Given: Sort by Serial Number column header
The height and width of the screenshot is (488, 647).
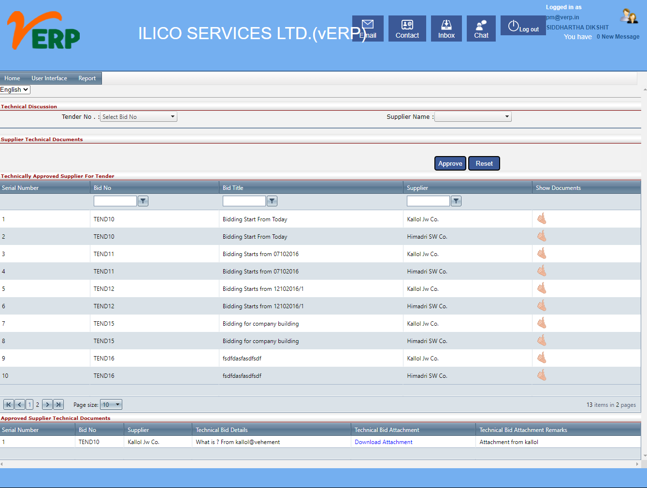Looking at the screenshot, I should tap(20, 188).
